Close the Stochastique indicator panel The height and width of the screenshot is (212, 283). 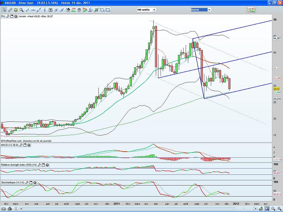(35, 182)
